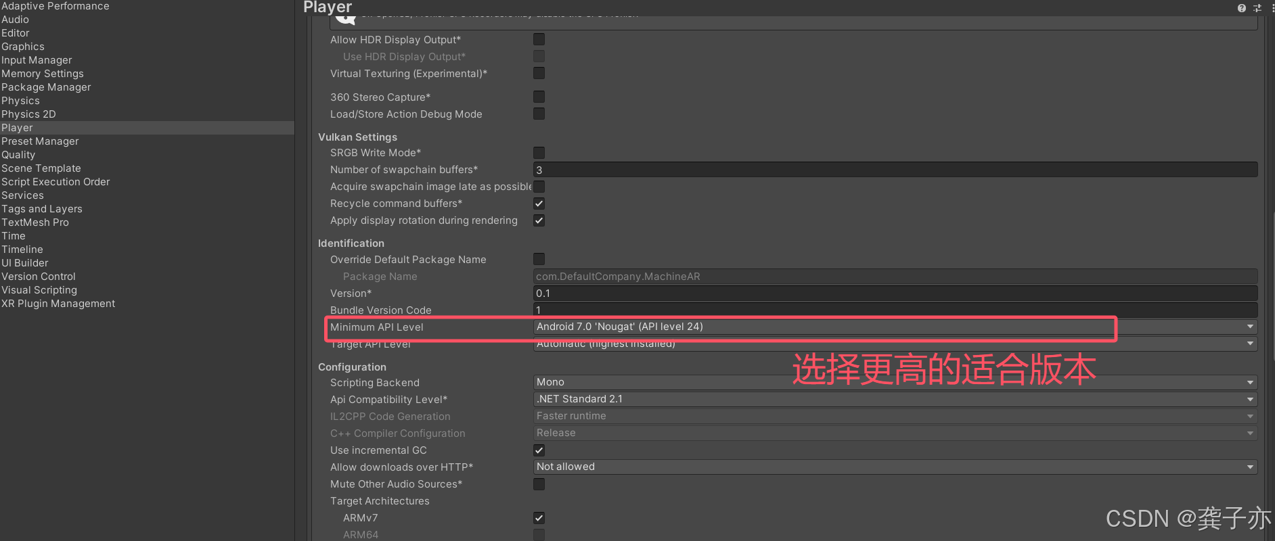Select Input Manager category

pos(37,60)
